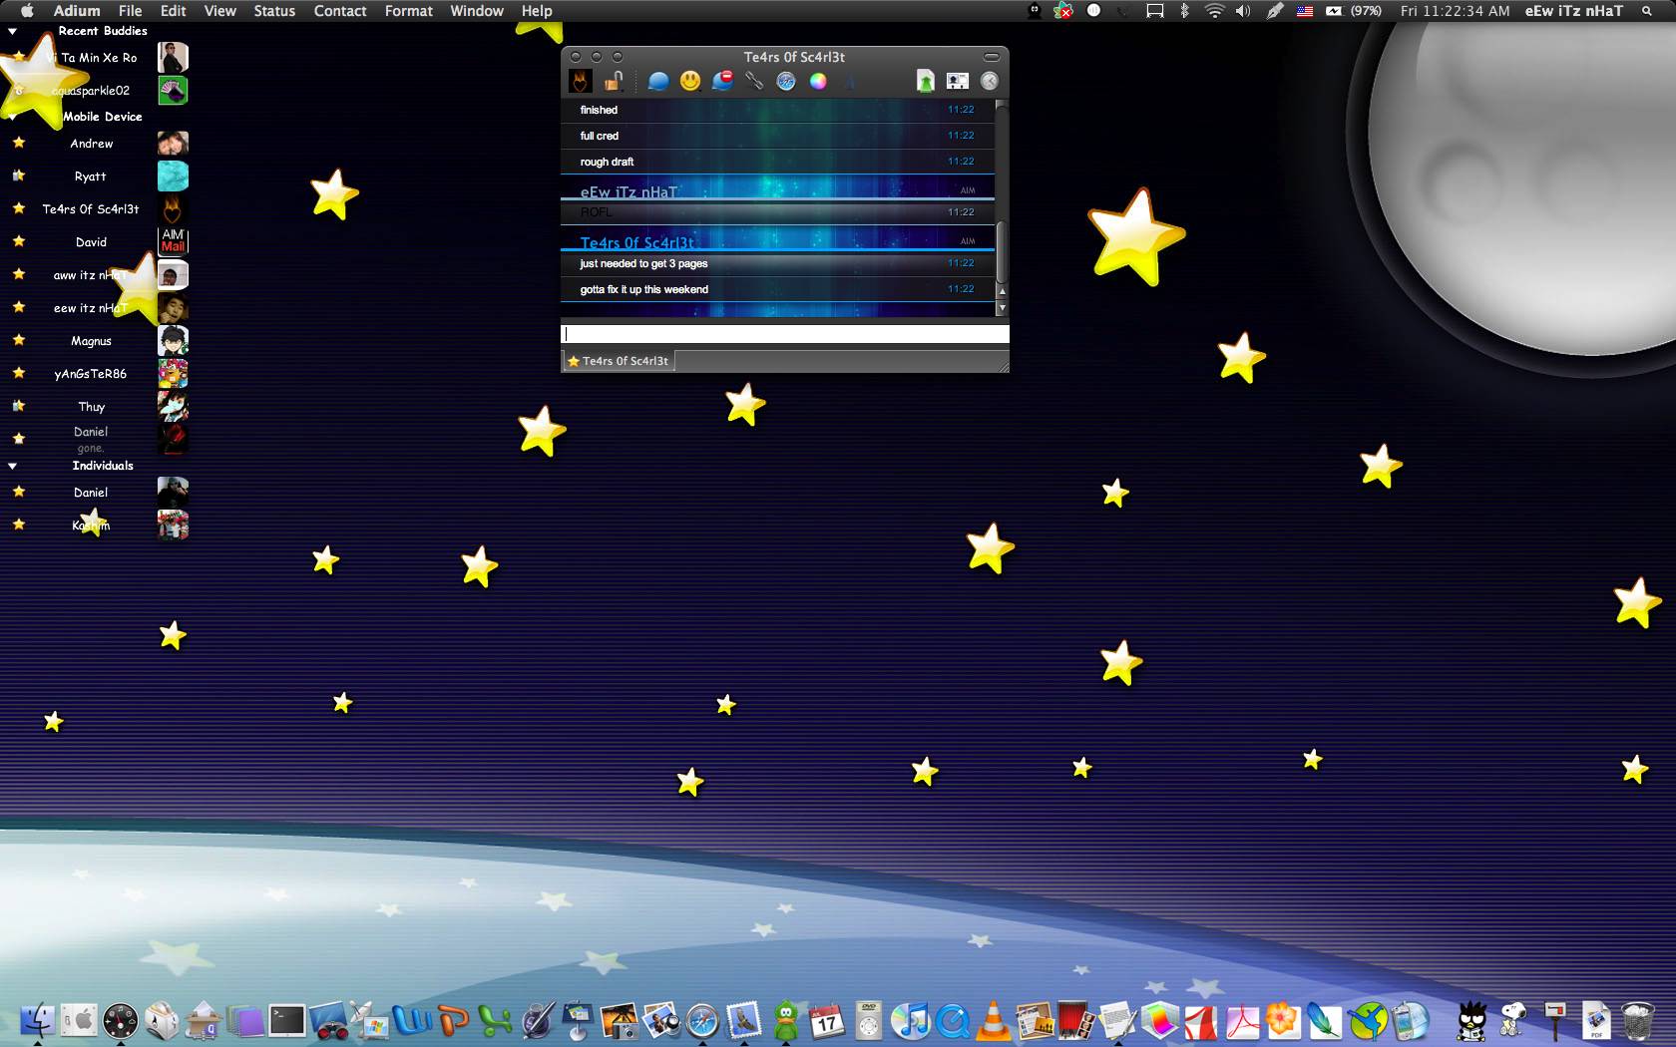Open Finder from the Dock

pos(38,1020)
